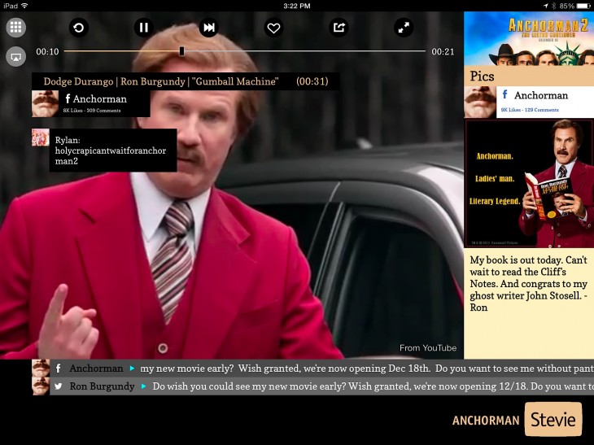
Task: Open Anchorman name in the ticker
Action: 96,368
